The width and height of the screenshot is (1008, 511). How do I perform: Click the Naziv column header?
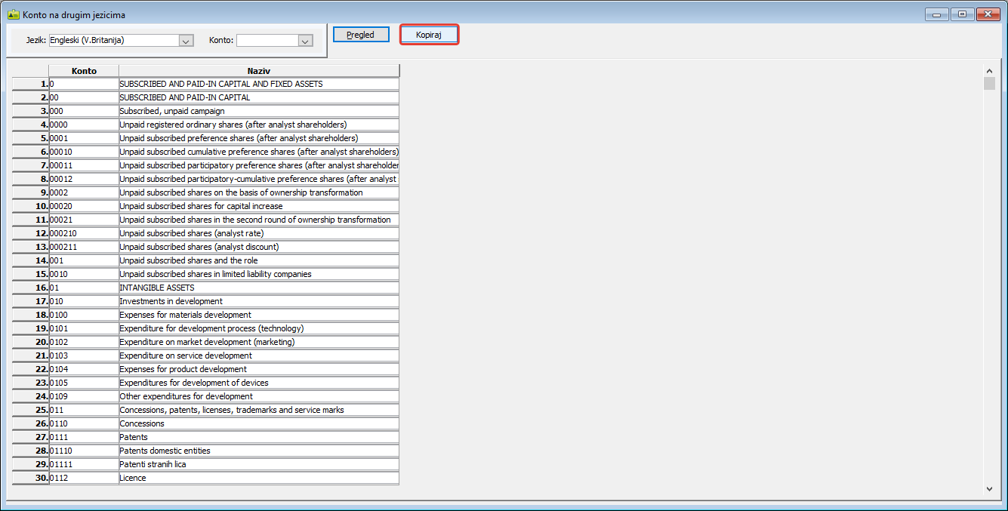pyautogui.click(x=258, y=71)
